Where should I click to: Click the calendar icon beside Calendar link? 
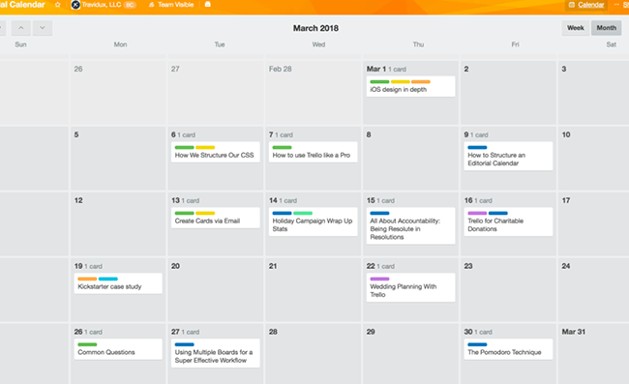coord(572,5)
